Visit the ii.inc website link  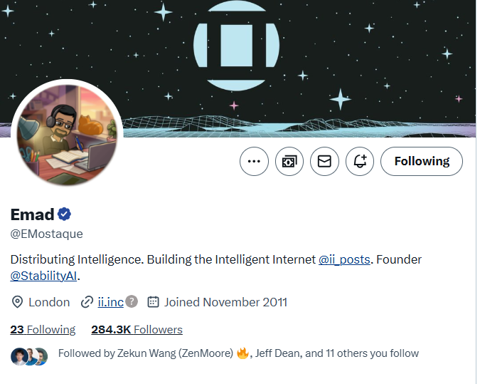click(110, 302)
